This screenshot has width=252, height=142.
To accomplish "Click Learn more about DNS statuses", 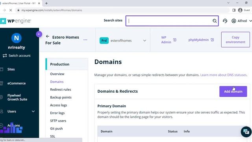I will point(223,75).
